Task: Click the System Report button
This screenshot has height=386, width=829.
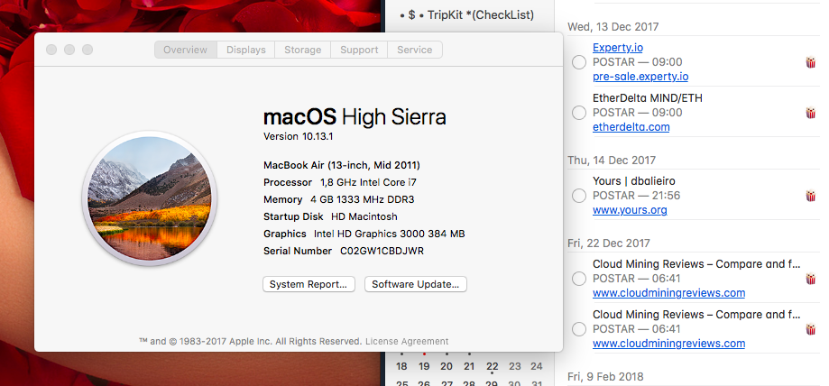Action: point(309,284)
